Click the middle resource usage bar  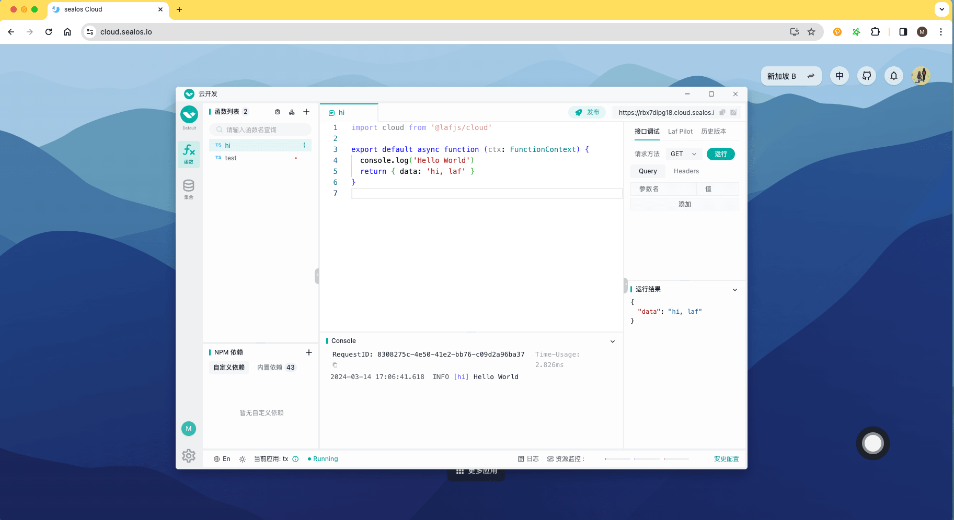[647, 459]
